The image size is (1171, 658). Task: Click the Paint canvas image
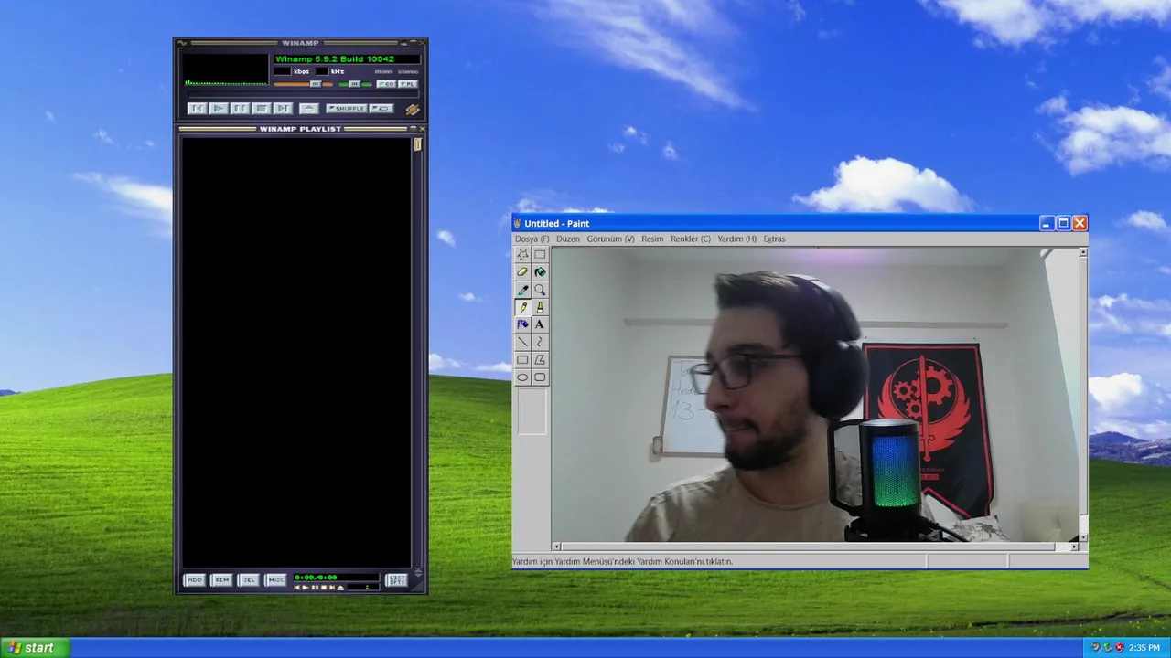(x=815, y=395)
